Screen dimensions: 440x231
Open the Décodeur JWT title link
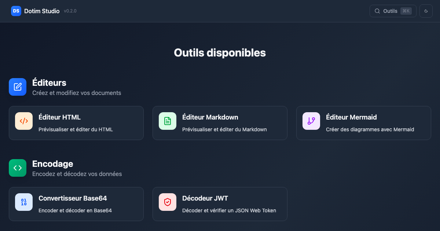coord(205,198)
